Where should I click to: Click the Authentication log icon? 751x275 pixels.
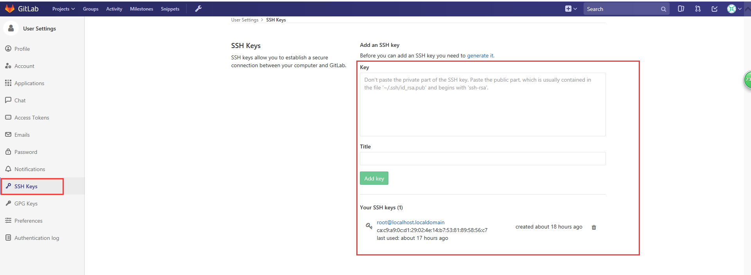(x=8, y=237)
